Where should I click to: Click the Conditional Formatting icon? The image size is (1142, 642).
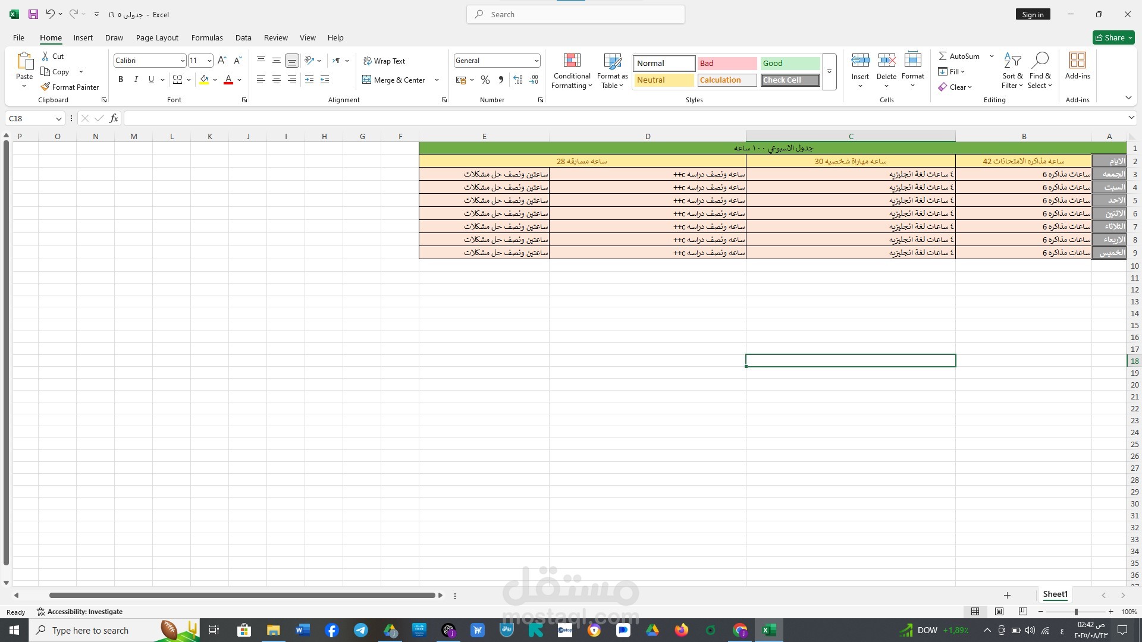click(x=572, y=61)
